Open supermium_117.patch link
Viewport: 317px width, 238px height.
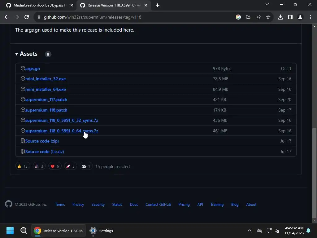(x=46, y=100)
